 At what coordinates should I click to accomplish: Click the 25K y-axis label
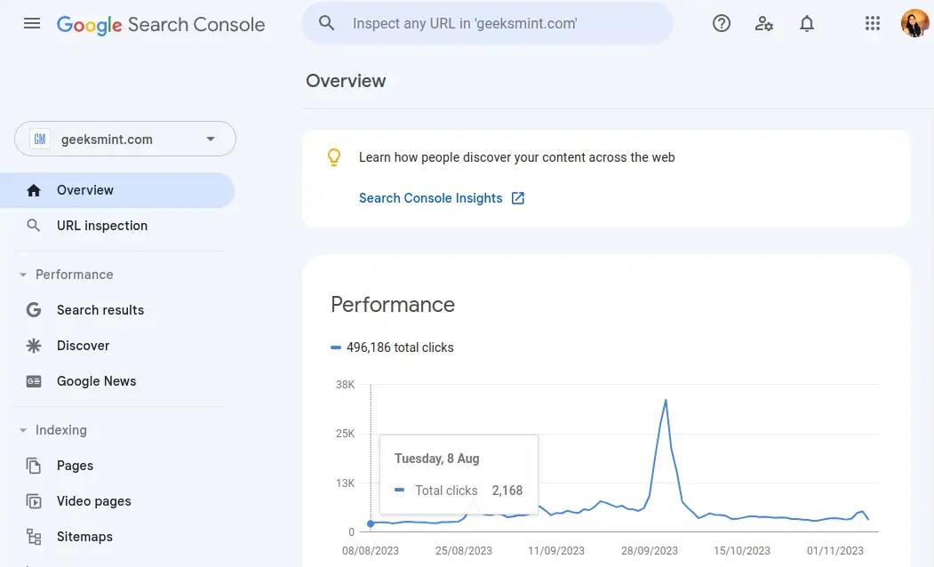[345, 434]
